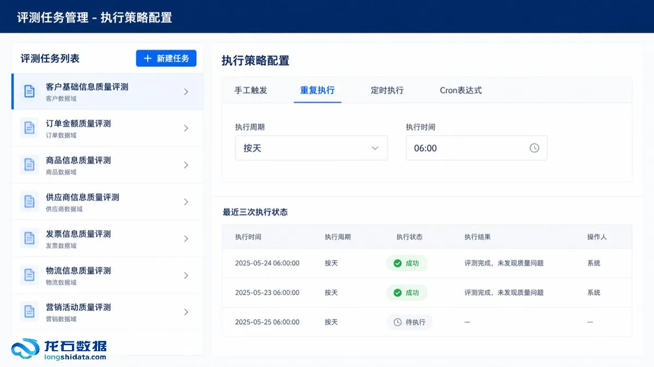Click document icon of 供应商信息质量评测
The height and width of the screenshot is (367, 654).
click(x=29, y=202)
